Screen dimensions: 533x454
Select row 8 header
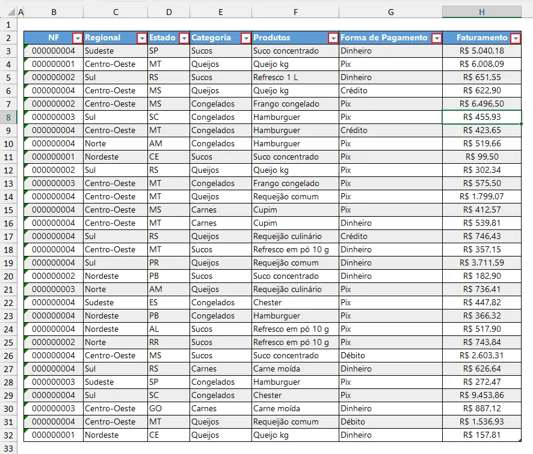point(8,117)
